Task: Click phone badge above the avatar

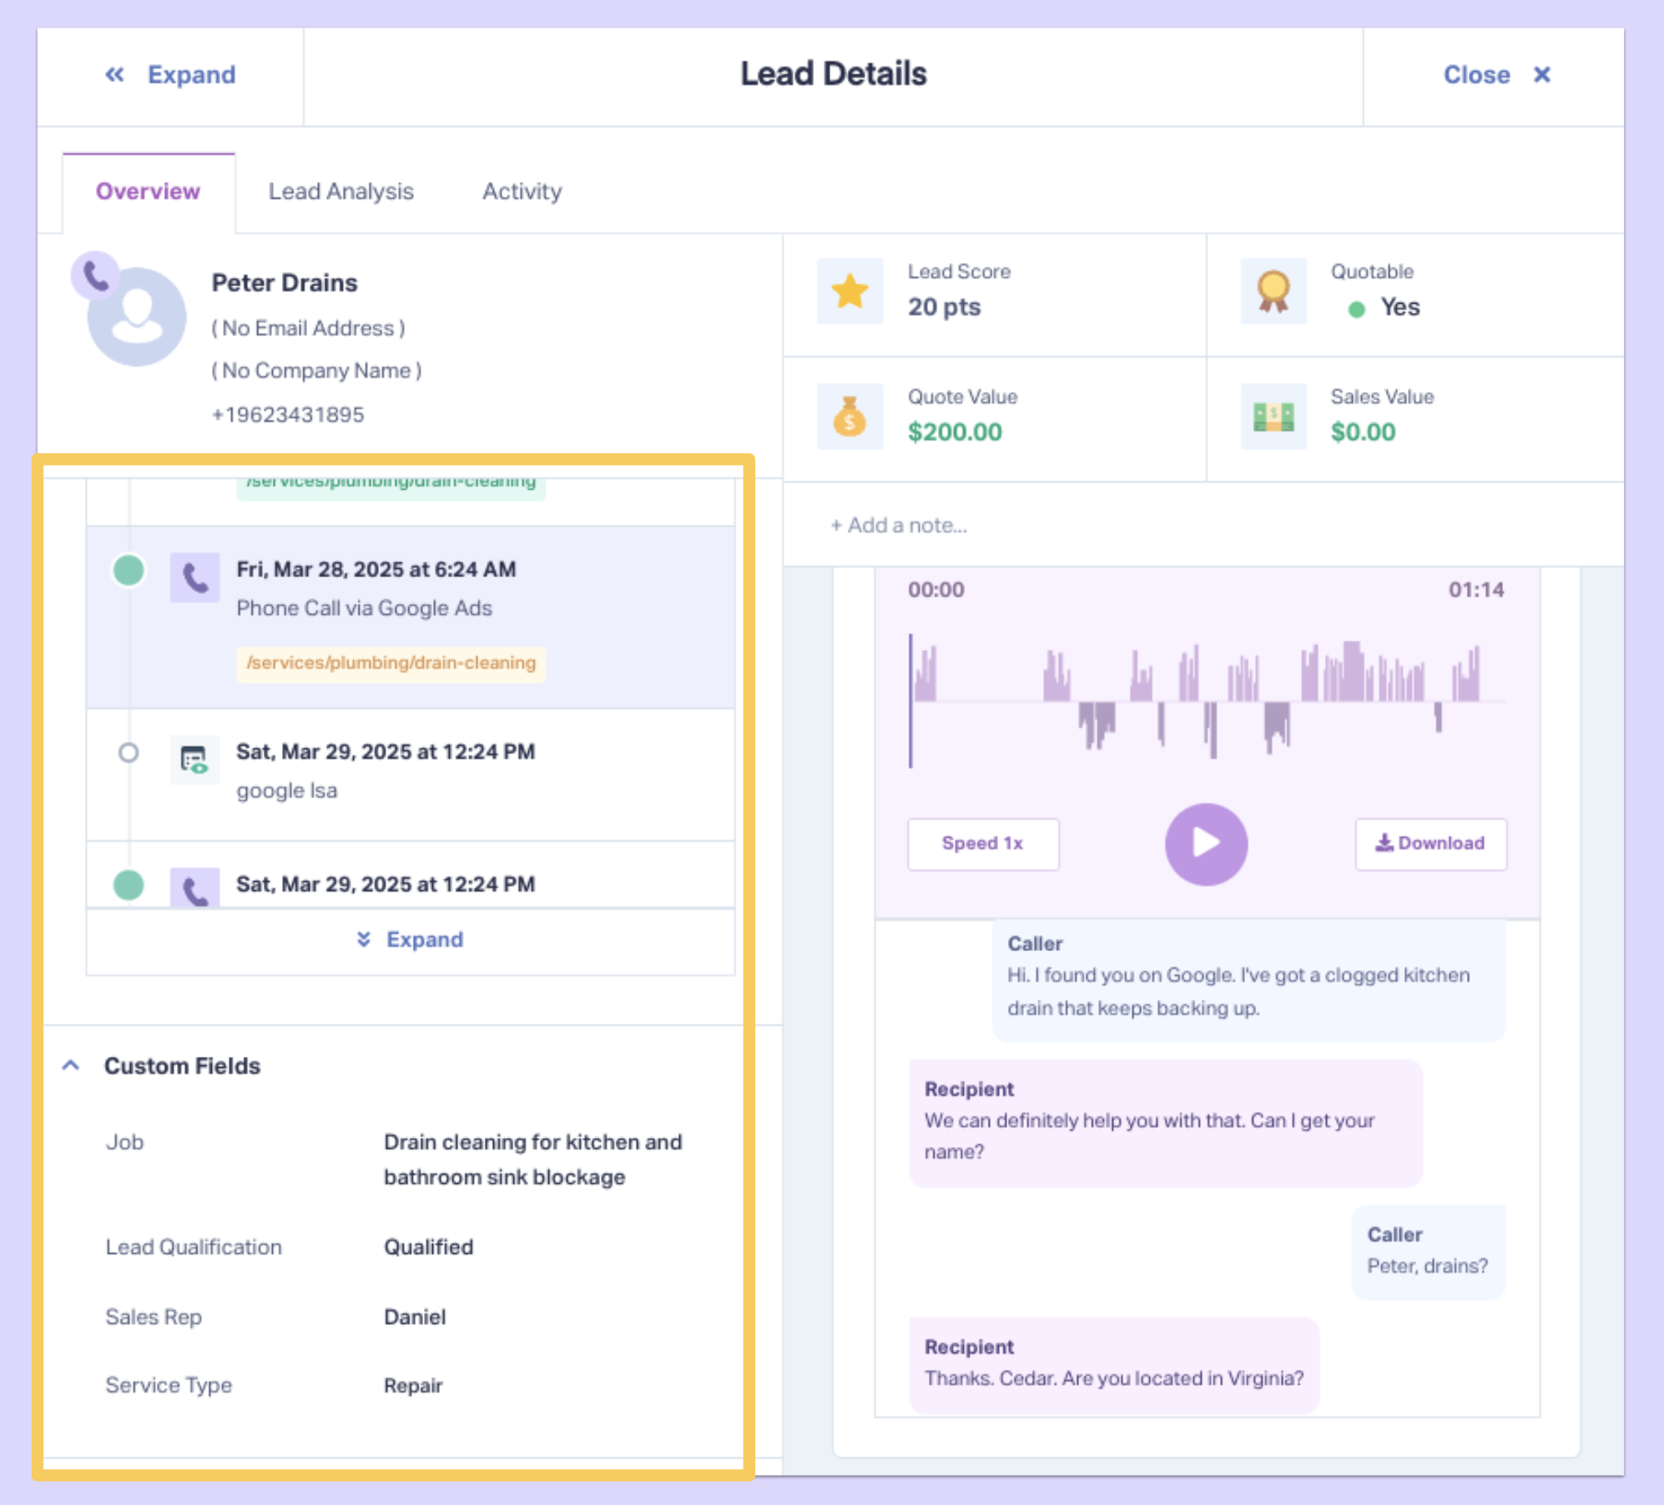Action: 95,275
